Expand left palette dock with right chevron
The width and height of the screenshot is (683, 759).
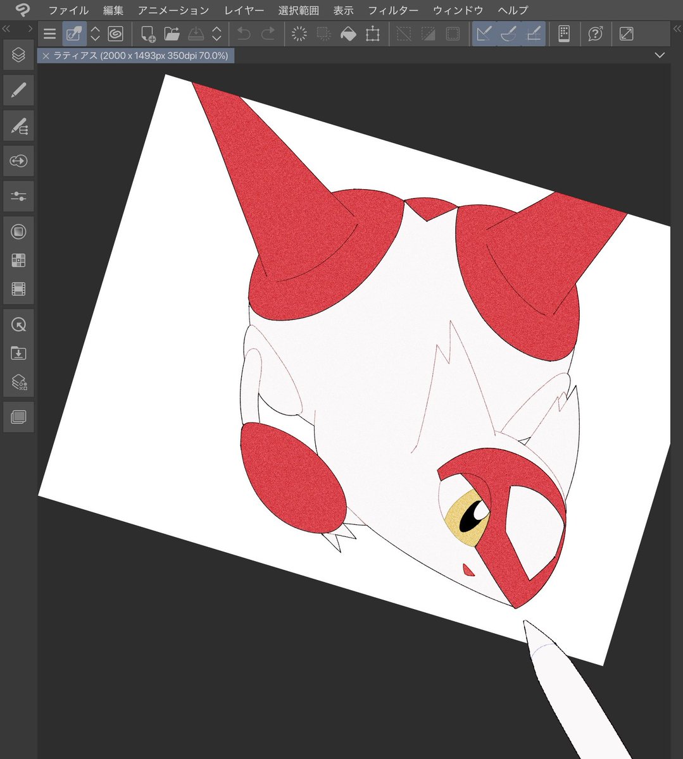pos(30,29)
